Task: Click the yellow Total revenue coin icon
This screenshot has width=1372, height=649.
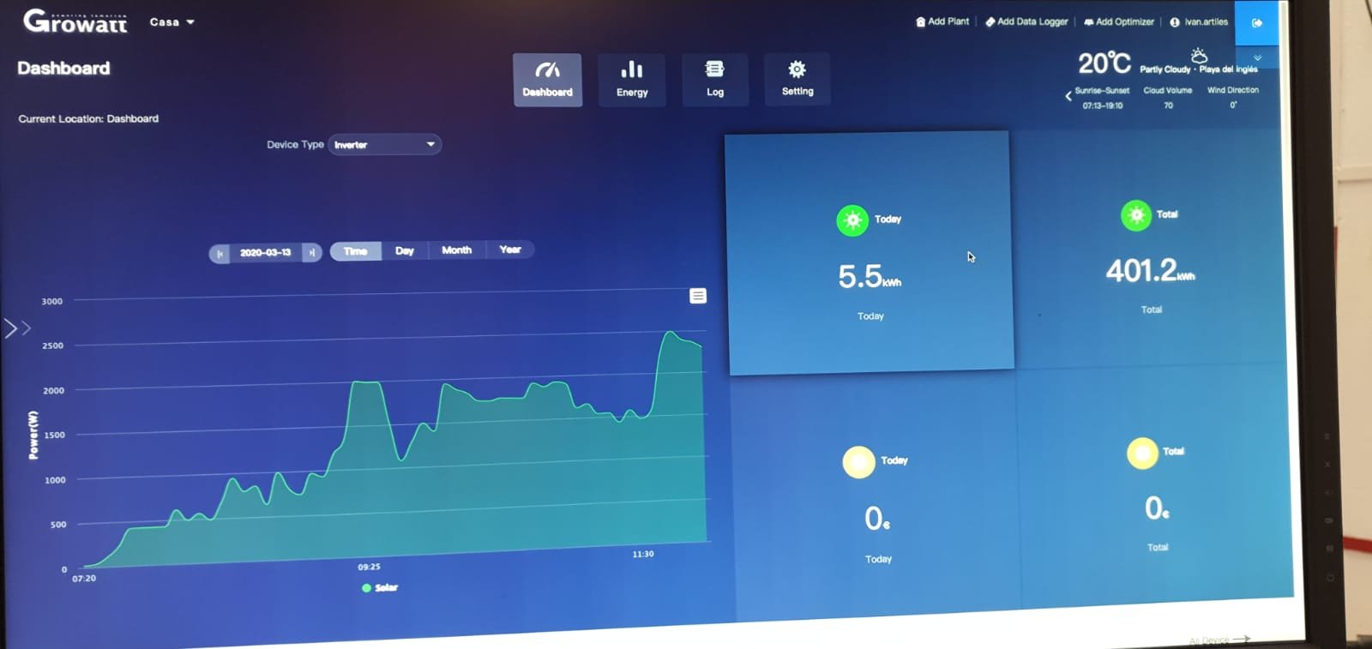Action: pyautogui.click(x=1141, y=454)
